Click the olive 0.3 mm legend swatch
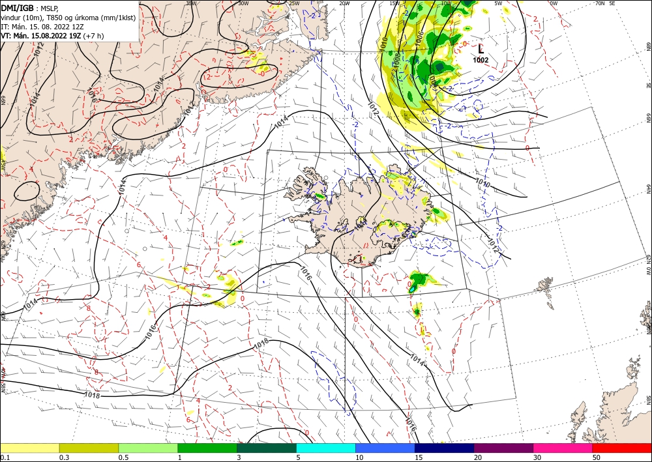 (x=89, y=448)
